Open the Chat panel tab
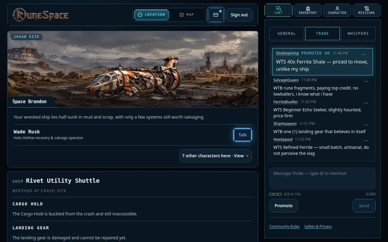 (278, 10)
